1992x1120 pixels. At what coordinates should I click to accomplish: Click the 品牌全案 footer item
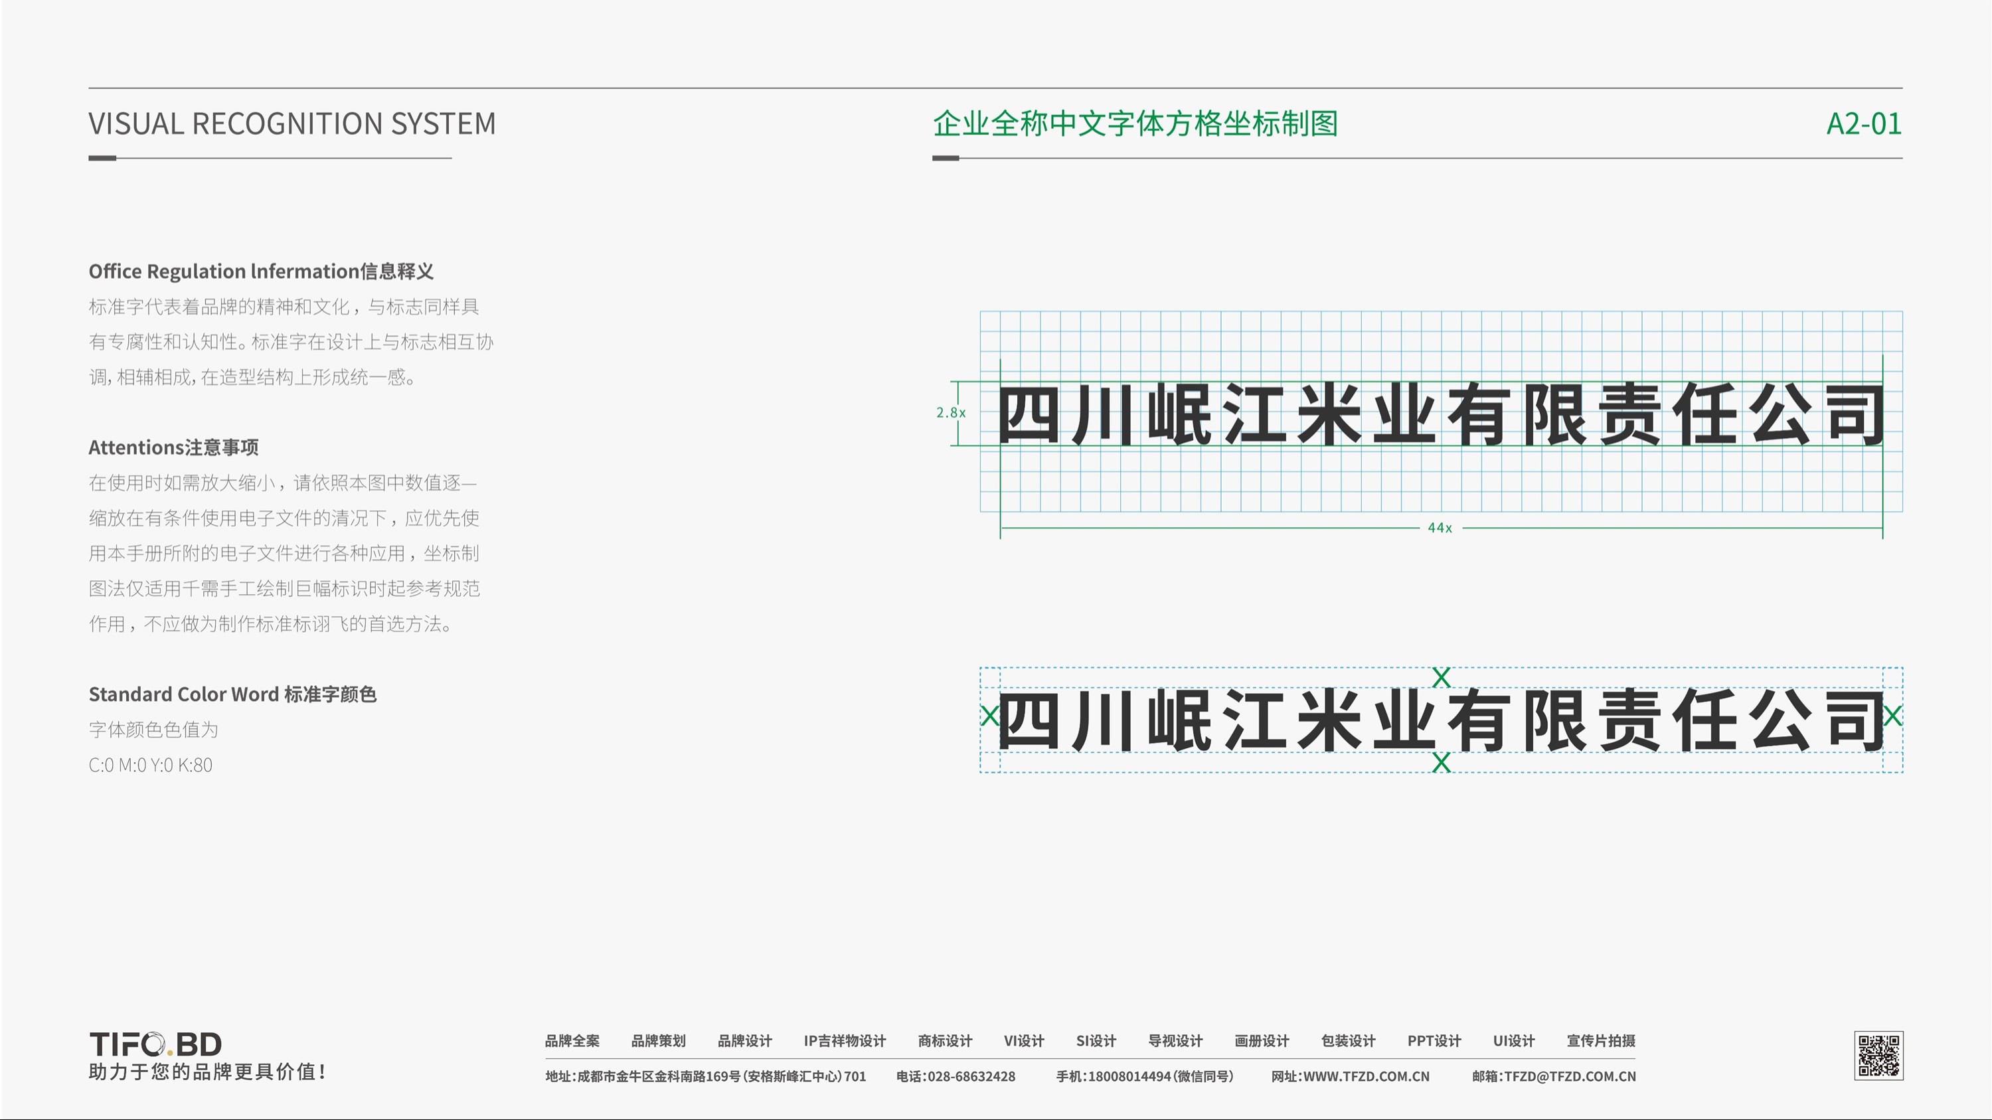tap(572, 1040)
